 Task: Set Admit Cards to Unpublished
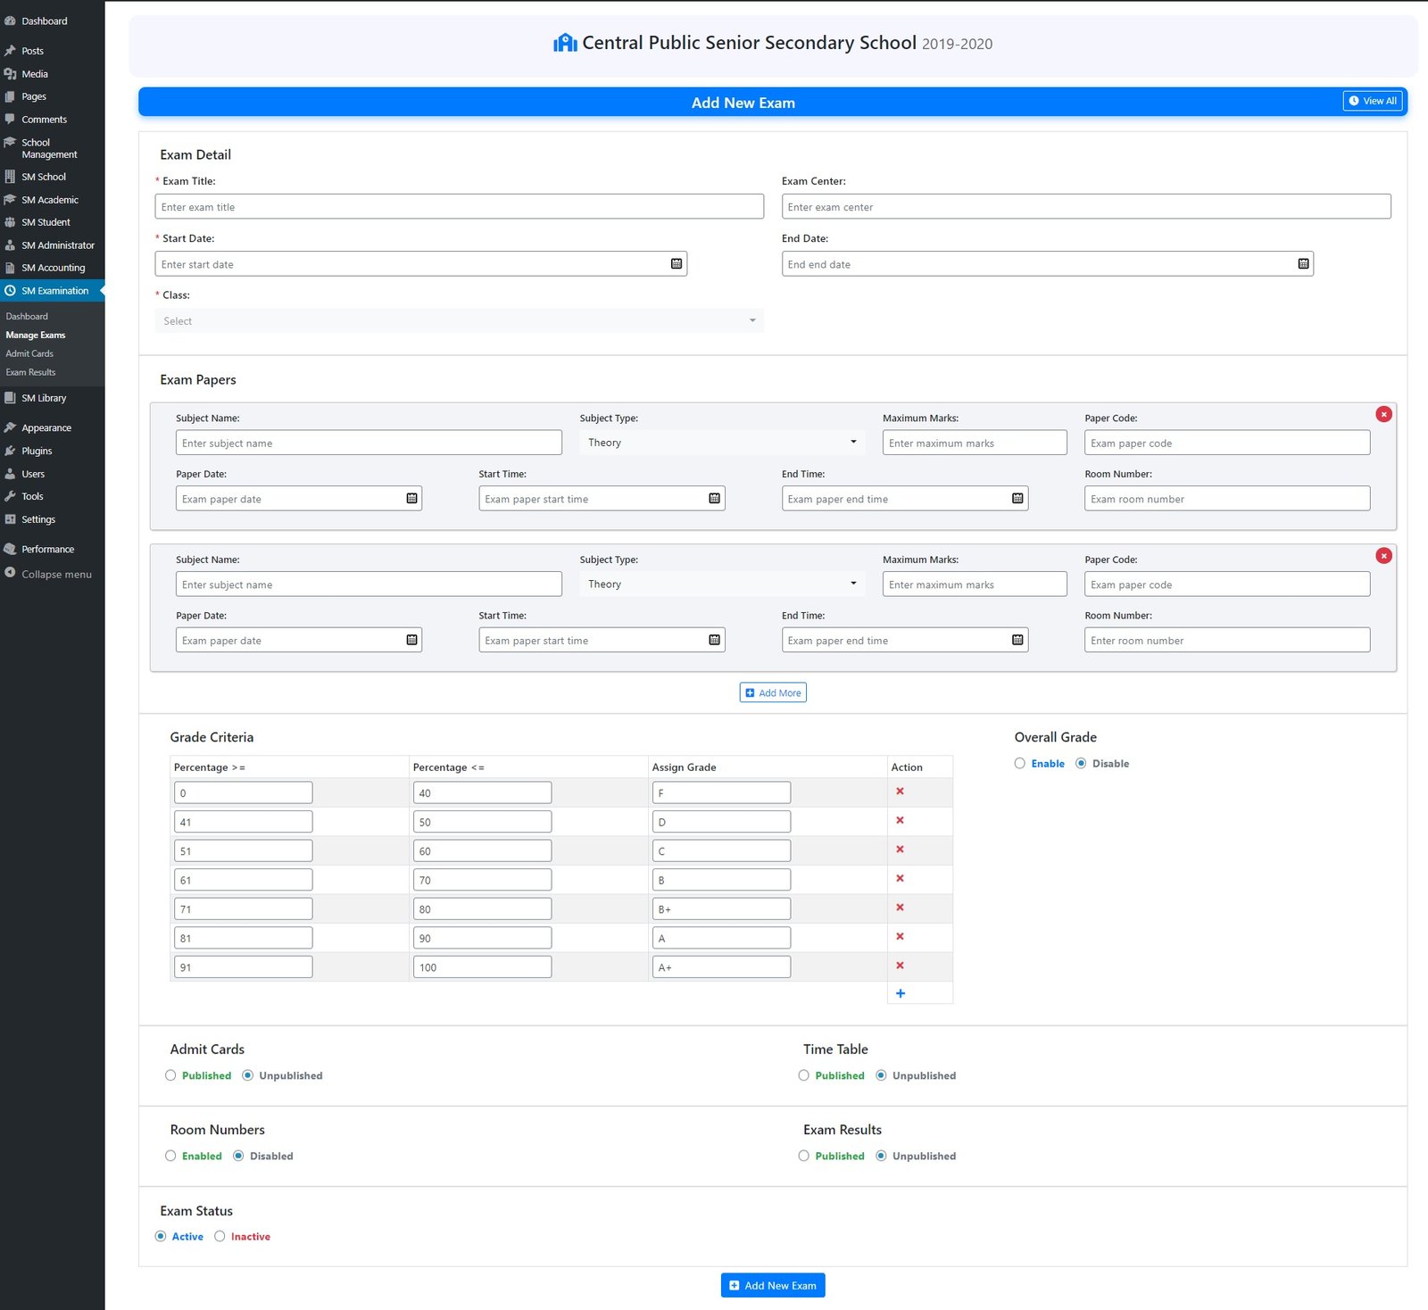[x=247, y=1075]
